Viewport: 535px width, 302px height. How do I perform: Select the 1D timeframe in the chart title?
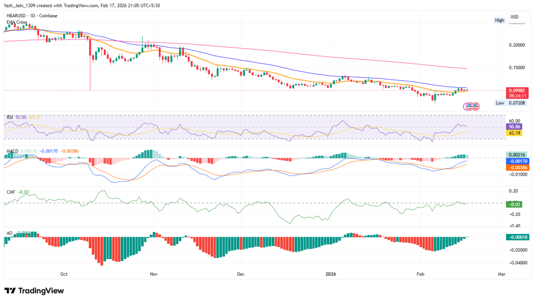[33, 15]
